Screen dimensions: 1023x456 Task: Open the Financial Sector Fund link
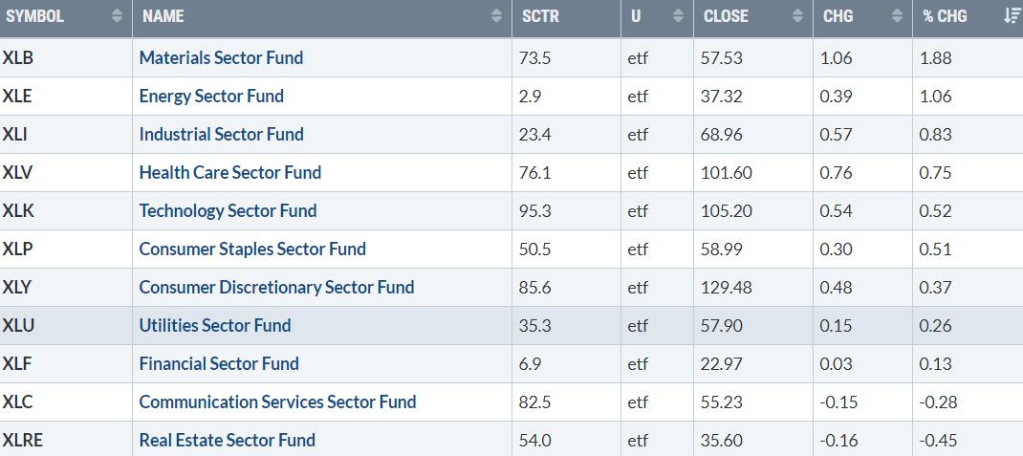pyautogui.click(x=219, y=363)
